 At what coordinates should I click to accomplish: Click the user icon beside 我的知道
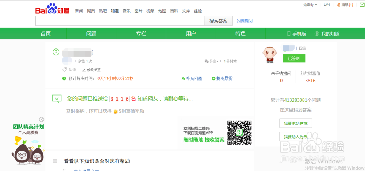click(316, 34)
